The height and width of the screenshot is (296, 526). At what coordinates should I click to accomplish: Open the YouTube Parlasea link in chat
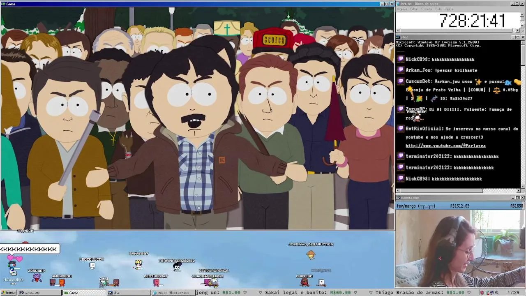[445, 146]
